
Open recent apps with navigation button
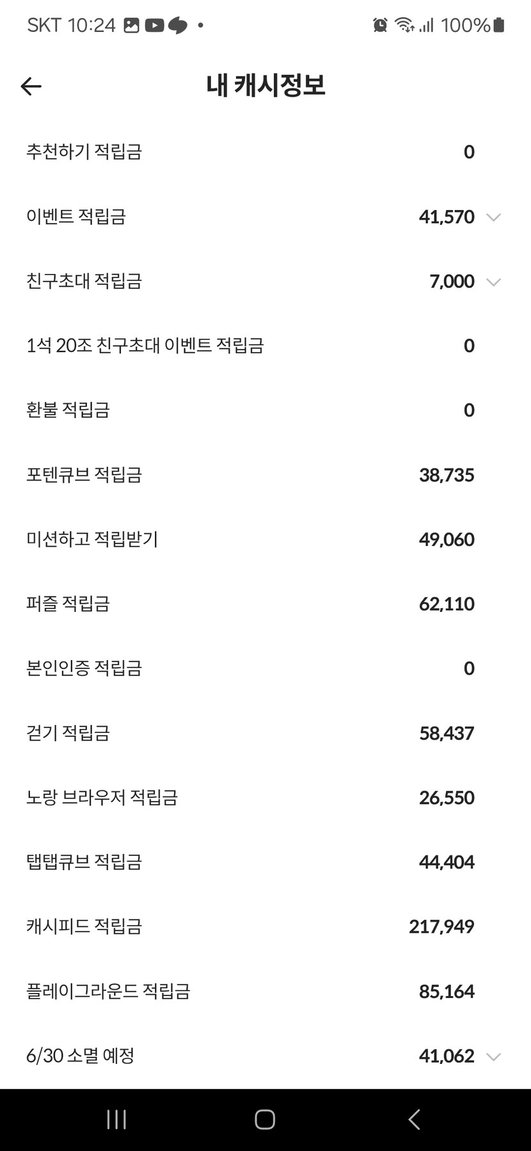[x=116, y=1119]
